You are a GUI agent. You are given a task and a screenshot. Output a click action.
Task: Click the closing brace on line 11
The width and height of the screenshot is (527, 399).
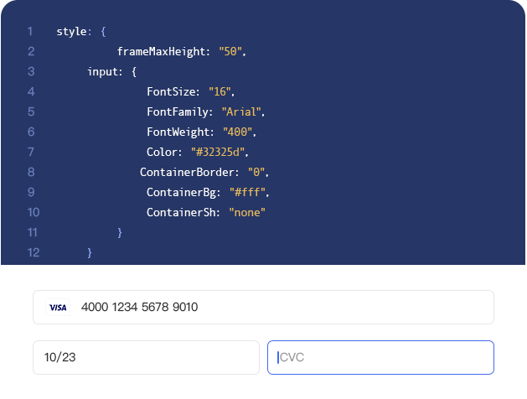click(121, 232)
